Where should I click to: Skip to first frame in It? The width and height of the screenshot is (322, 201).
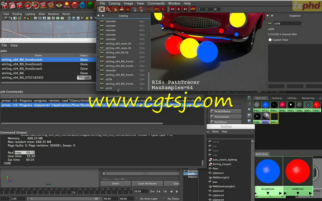tap(173, 9)
